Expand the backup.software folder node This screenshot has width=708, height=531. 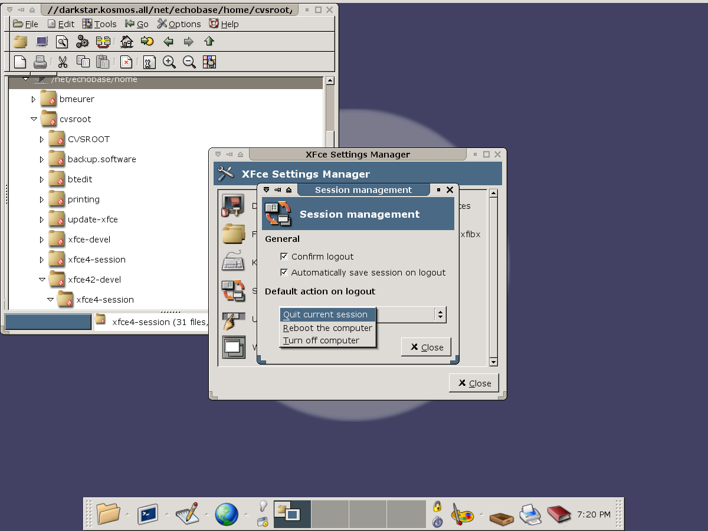pyautogui.click(x=42, y=159)
